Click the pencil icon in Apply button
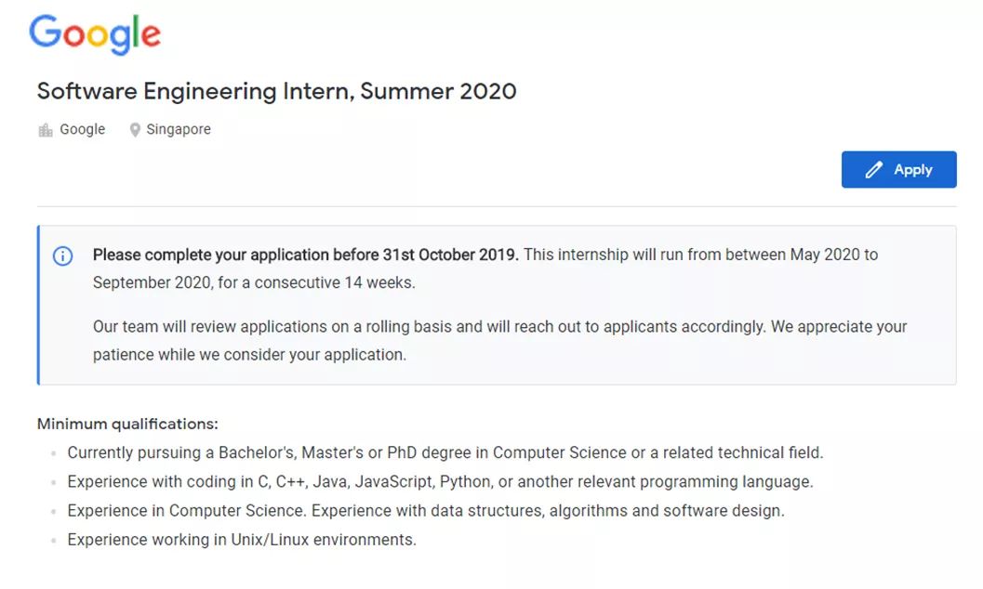983x589 pixels. click(874, 170)
